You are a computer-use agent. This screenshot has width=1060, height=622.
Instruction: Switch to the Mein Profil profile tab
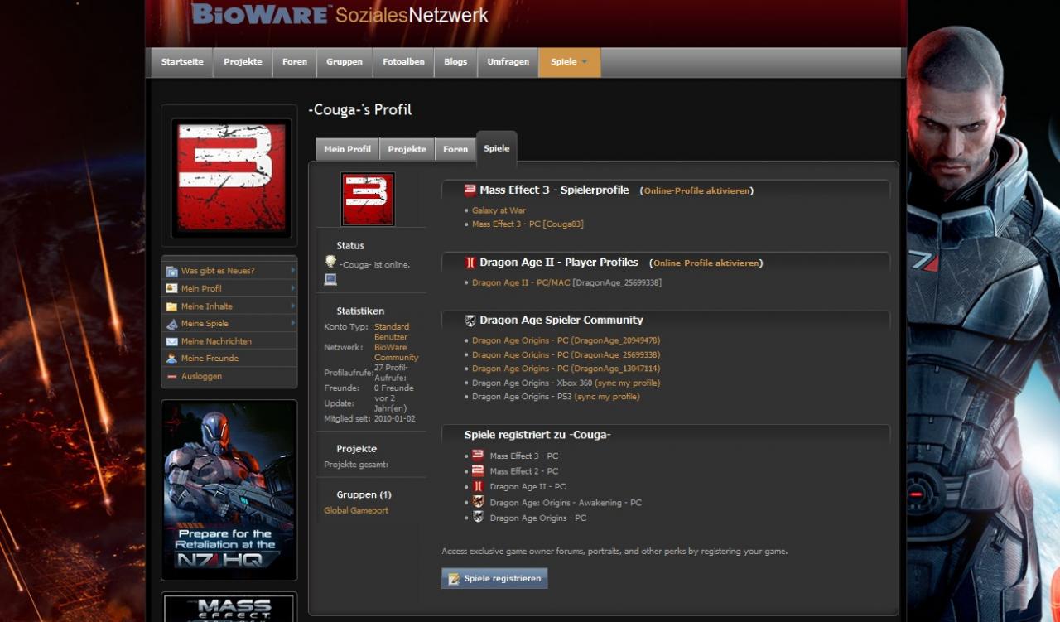(x=347, y=149)
